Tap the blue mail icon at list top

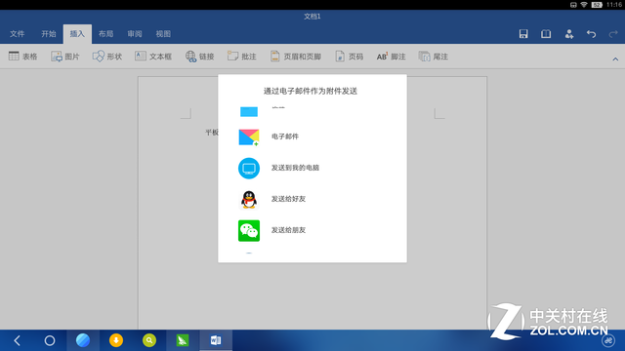[x=249, y=111]
